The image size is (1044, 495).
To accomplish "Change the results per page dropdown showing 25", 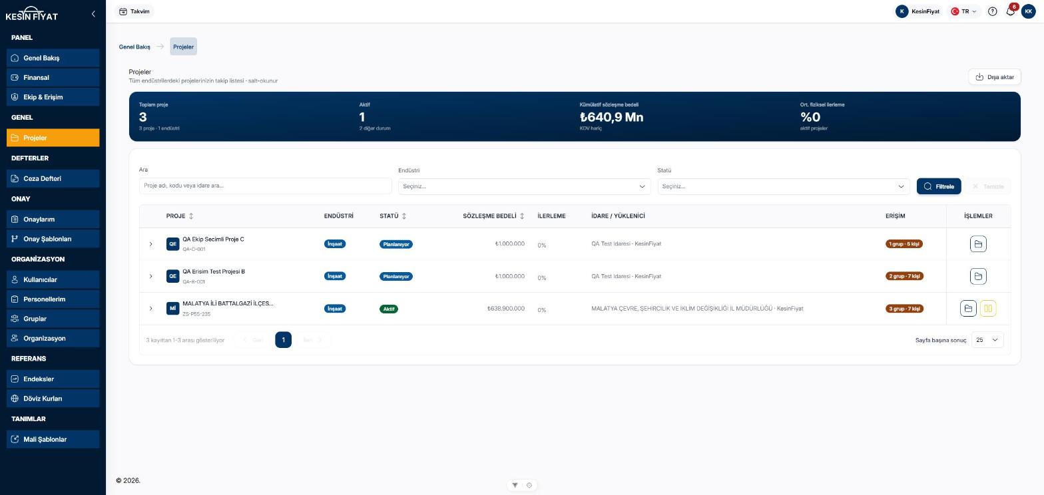I will (x=987, y=340).
